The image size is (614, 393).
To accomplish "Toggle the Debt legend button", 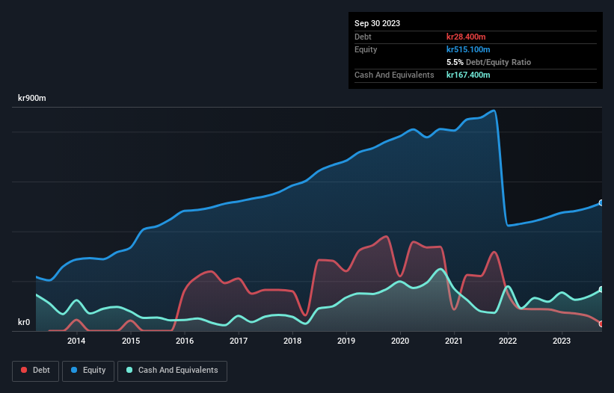I will pos(36,371).
